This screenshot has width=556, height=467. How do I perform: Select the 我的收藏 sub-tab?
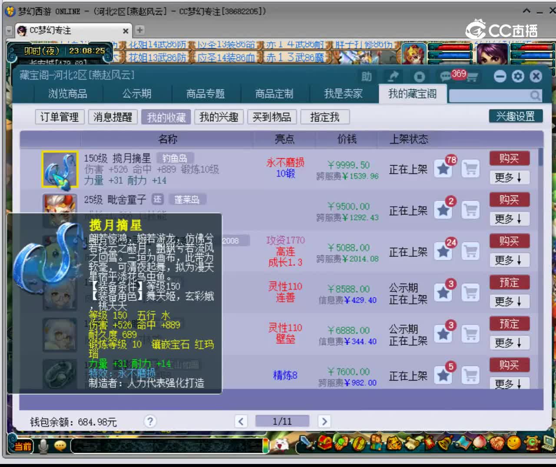click(x=166, y=117)
